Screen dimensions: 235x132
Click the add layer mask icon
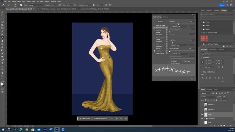tap(218, 125)
